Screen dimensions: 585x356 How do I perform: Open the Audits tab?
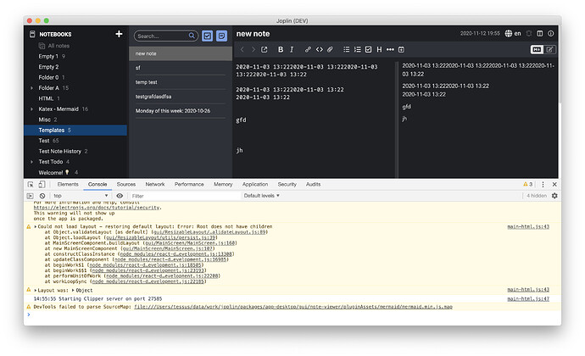coord(313,184)
